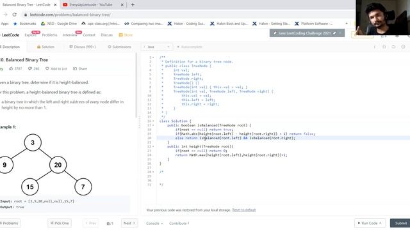Screen dimensions: 410x230
Task: Dismiss the June LeetCoding Challenge banner
Action: pos(340,33)
